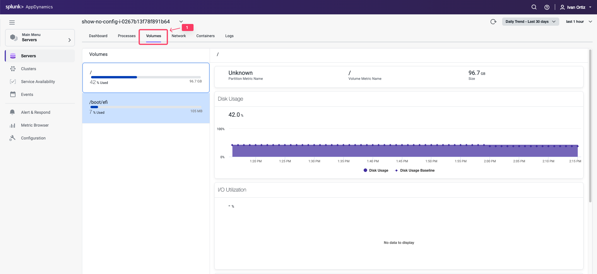Switch to the Containers tab

pos(205,36)
